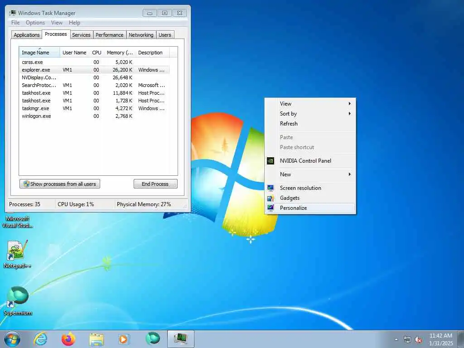The height and width of the screenshot is (348, 464).
Task: Launch Internet Explorer from taskbar
Action: [x=40, y=339]
